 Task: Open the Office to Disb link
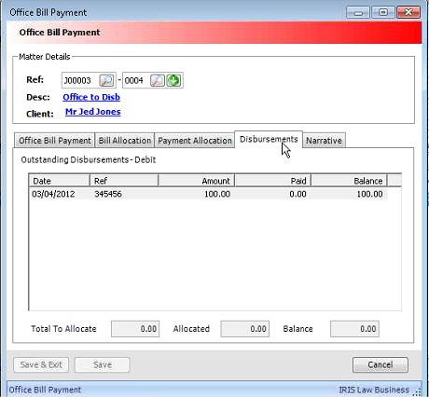91,97
